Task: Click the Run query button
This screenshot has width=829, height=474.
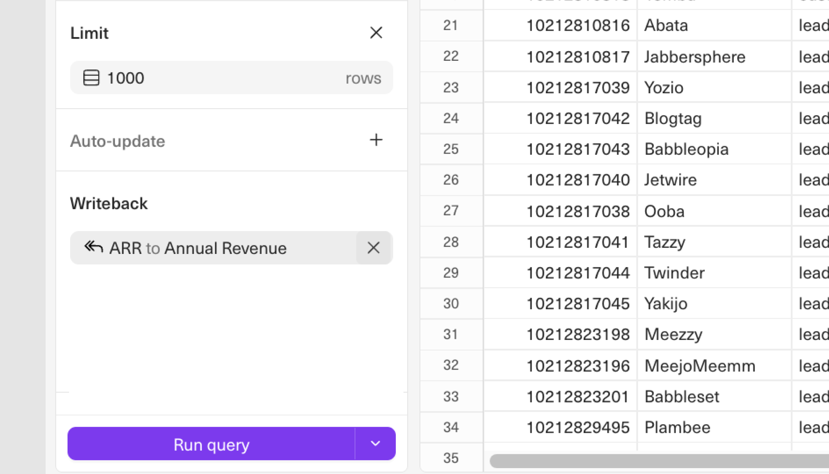Action: (211, 444)
